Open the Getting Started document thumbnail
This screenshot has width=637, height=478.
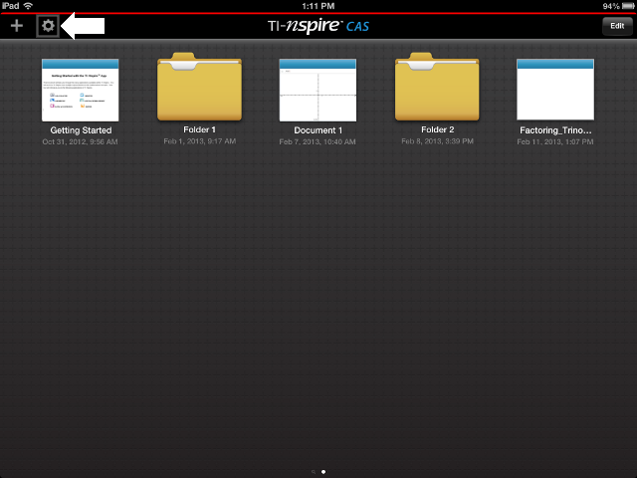coord(81,90)
